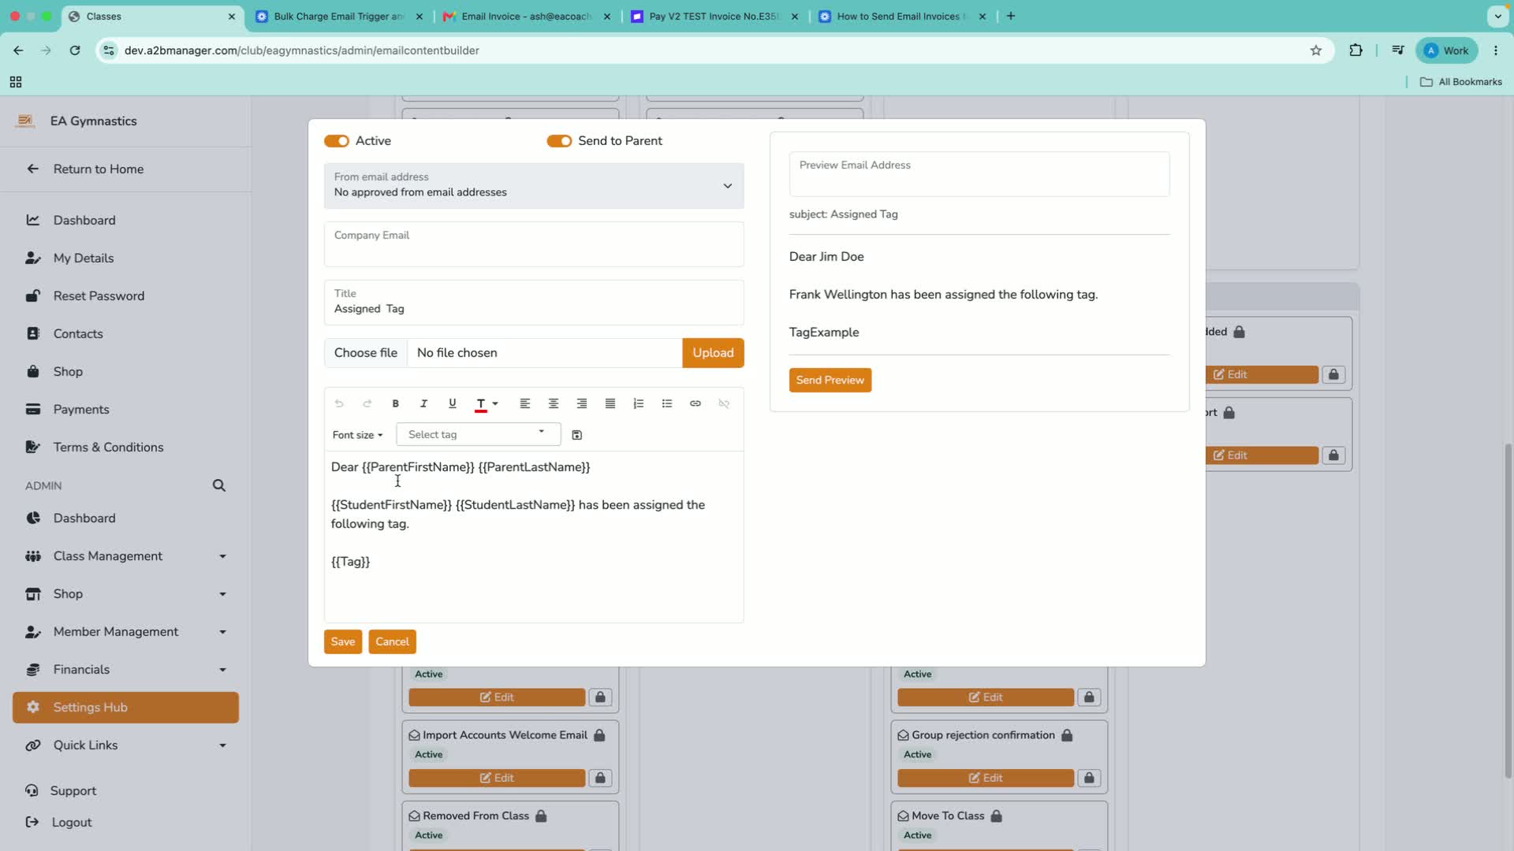Open Settings Hub in sidebar
This screenshot has height=851, width=1514.
126,708
